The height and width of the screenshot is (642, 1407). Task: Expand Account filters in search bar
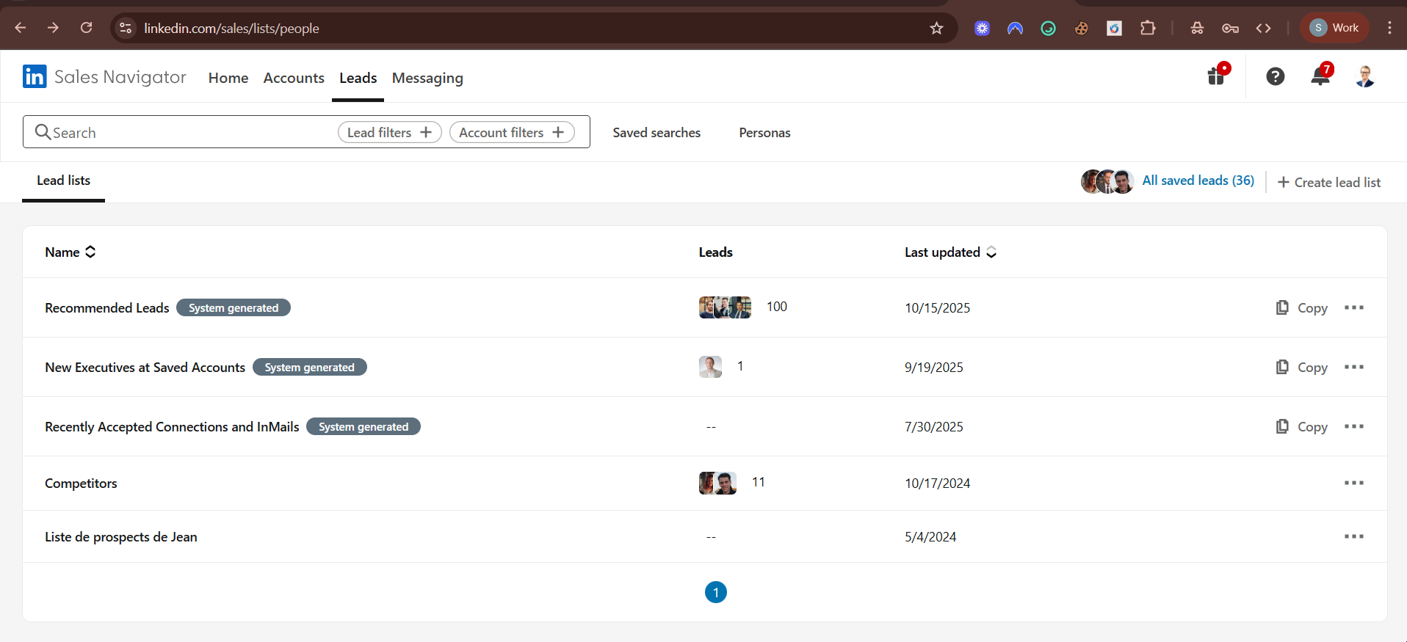tap(512, 133)
